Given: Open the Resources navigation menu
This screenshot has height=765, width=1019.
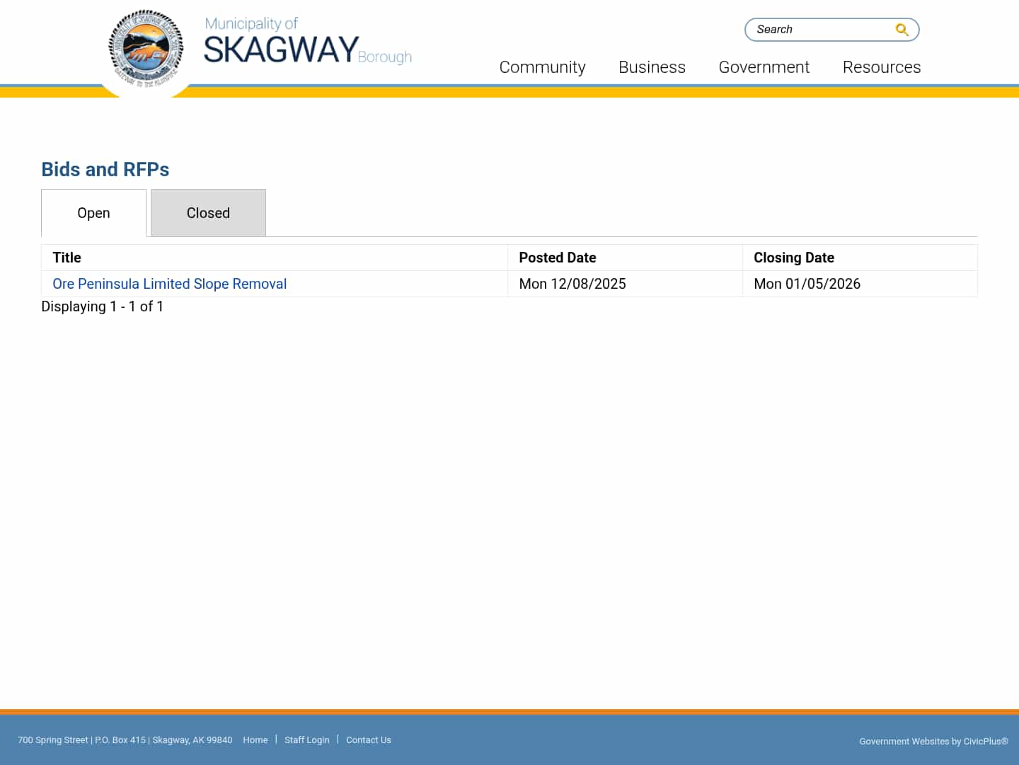Looking at the screenshot, I should click(882, 67).
